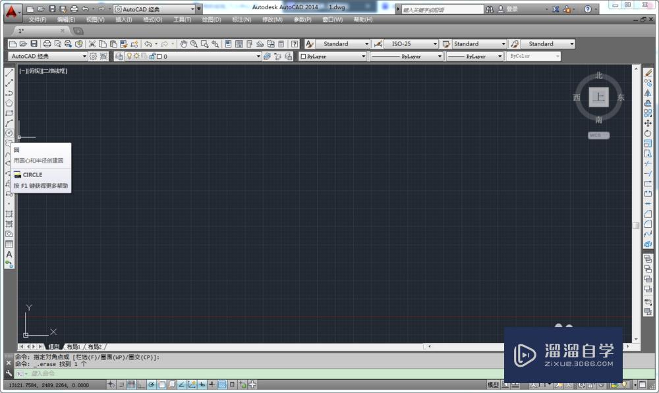The height and width of the screenshot is (393, 659).
Task: Select the Circle draw tool
Action: 9,134
